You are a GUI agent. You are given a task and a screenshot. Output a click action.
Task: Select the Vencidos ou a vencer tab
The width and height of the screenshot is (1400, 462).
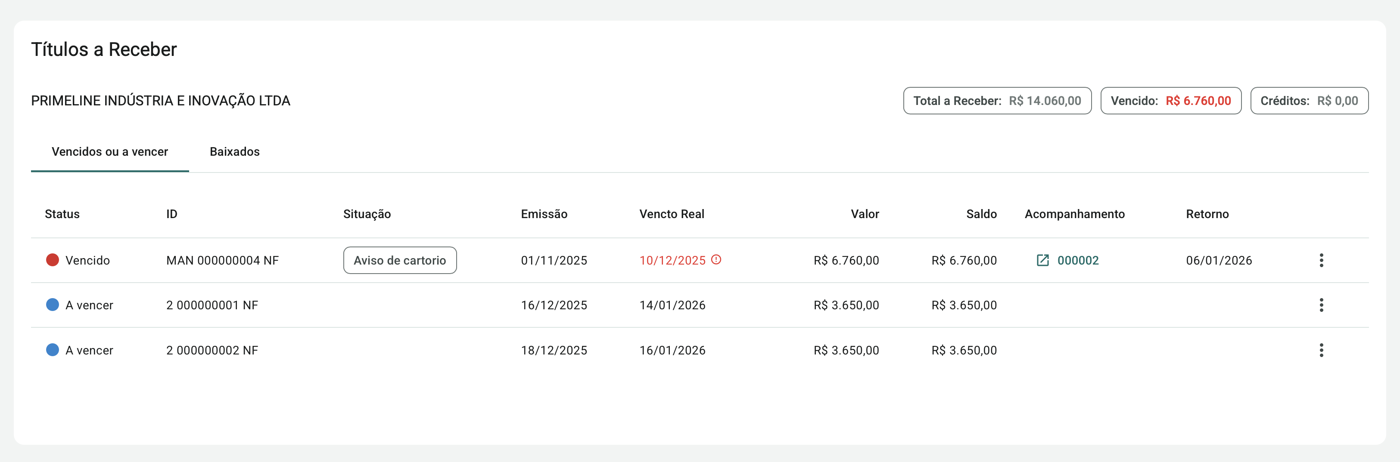(110, 152)
